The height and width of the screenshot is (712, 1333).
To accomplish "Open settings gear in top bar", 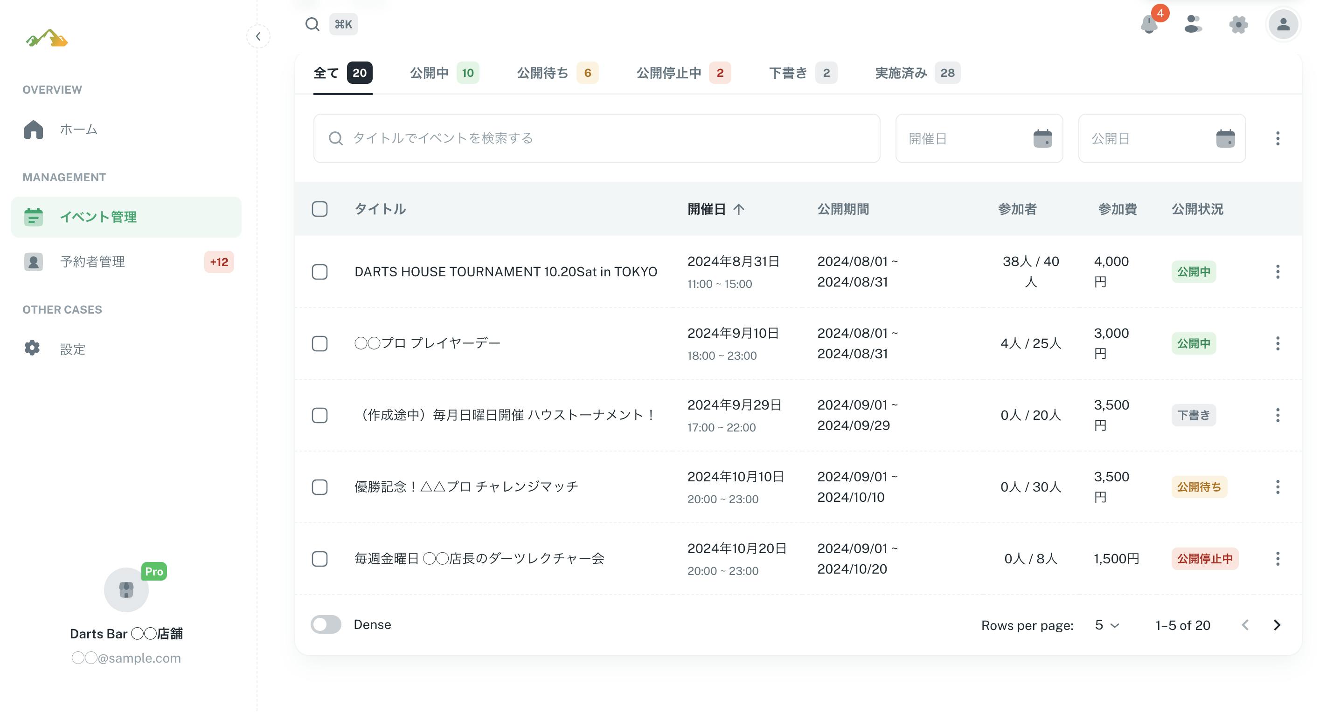I will tap(1238, 24).
